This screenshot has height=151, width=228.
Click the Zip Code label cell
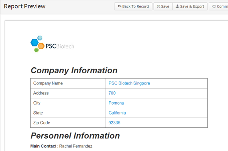pyautogui.click(x=68, y=123)
